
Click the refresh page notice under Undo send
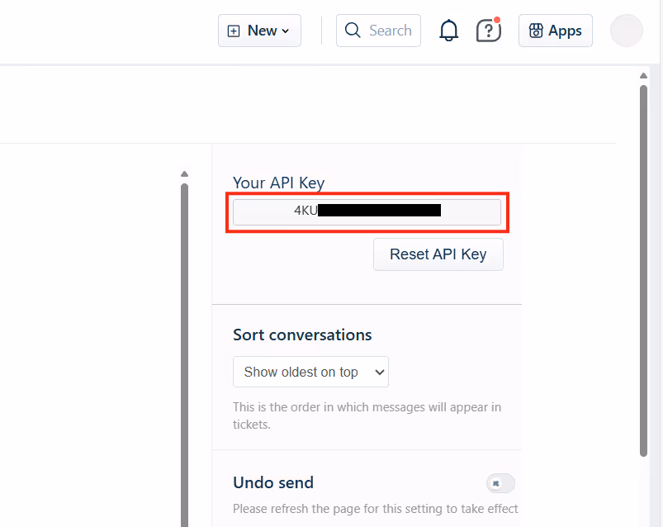pyautogui.click(x=376, y=508)
